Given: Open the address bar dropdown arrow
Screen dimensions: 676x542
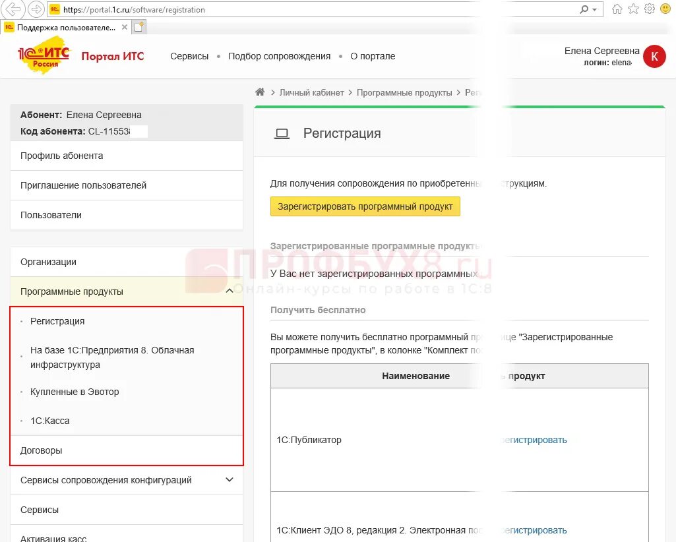Looking at the screenshot, I should 595,9.
